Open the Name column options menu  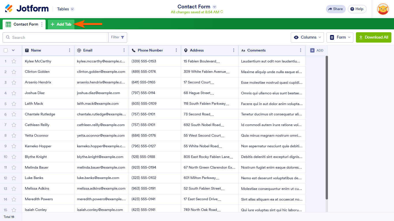point(70,50)
